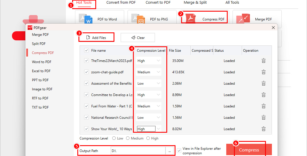The image size is (307, 156).
Task: Switch to the Hot Tools tab
Action: pyautogui.click(x=84, y=3)
